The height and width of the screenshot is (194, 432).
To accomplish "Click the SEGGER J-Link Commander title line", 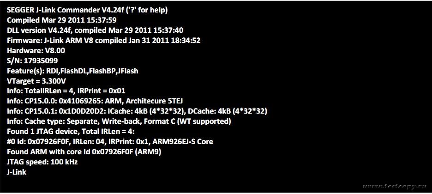I will 87,10.
